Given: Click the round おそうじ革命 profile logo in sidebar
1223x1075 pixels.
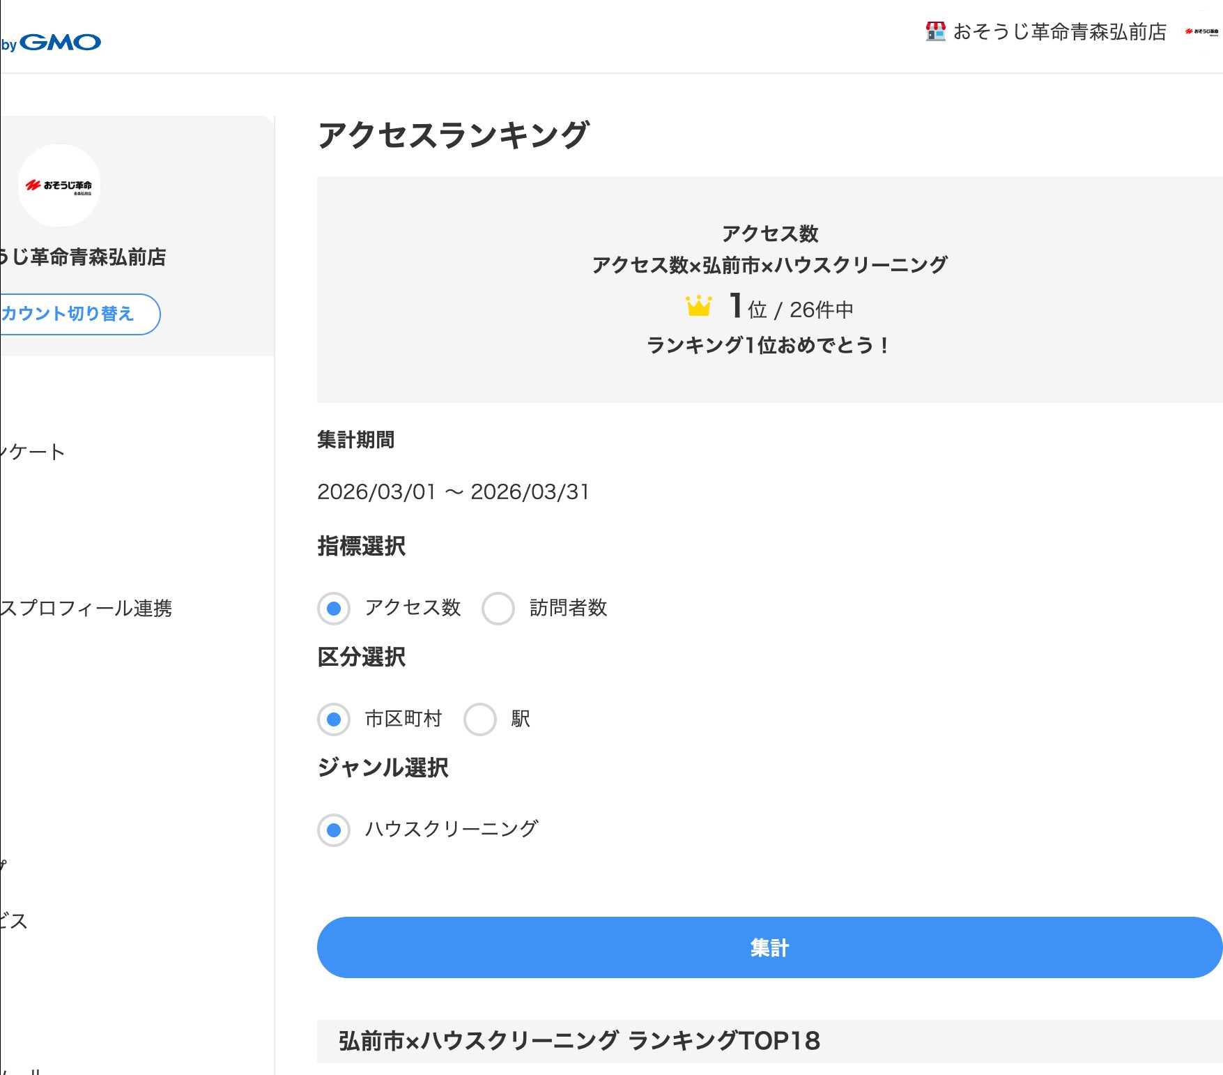Looking at the screenshot, I should coord(59,185).
